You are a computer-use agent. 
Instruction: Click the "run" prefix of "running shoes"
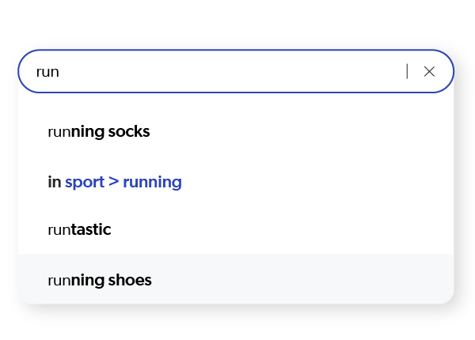(59, 281)
